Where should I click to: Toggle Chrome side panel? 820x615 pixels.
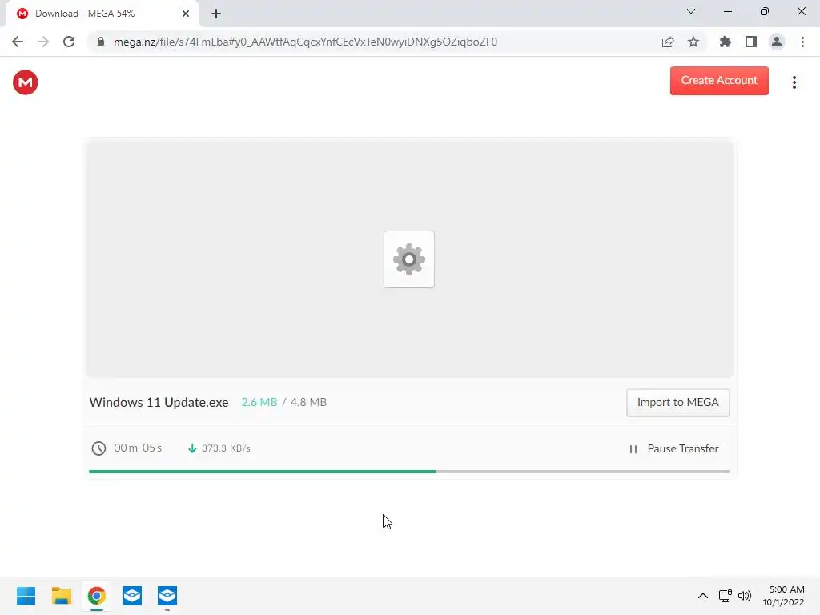751,42
